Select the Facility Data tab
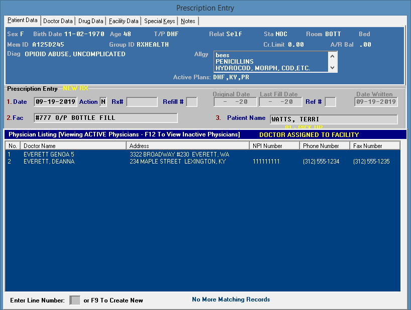The image size is (411, 310). click(x=124, y=21)
